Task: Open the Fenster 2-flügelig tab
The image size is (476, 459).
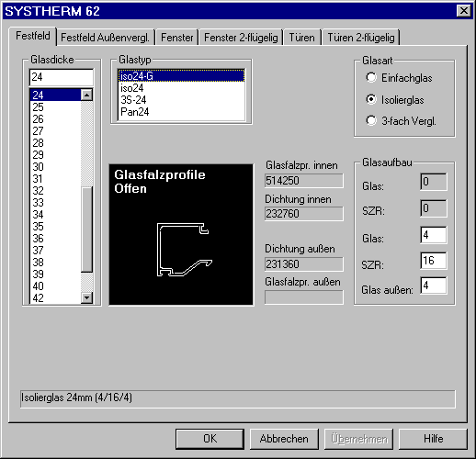Action: click(x=241, y=38)
